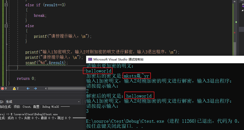This screenshot has width=244, height=130.
Task: Click the scanf("%d",&result) code line
Action: (x=47, y=63)
